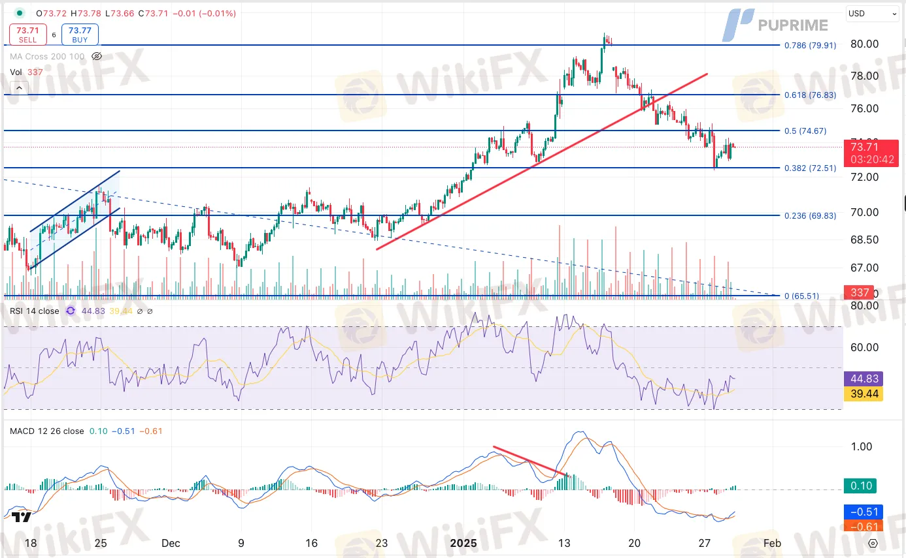Click the TradingView logo
Image resolution: width=906 pixels, height=558 pixels.
(22, 517)
